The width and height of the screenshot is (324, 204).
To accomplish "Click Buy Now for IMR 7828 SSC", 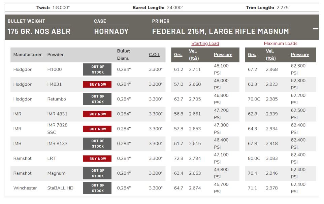I will coord(97,129).
